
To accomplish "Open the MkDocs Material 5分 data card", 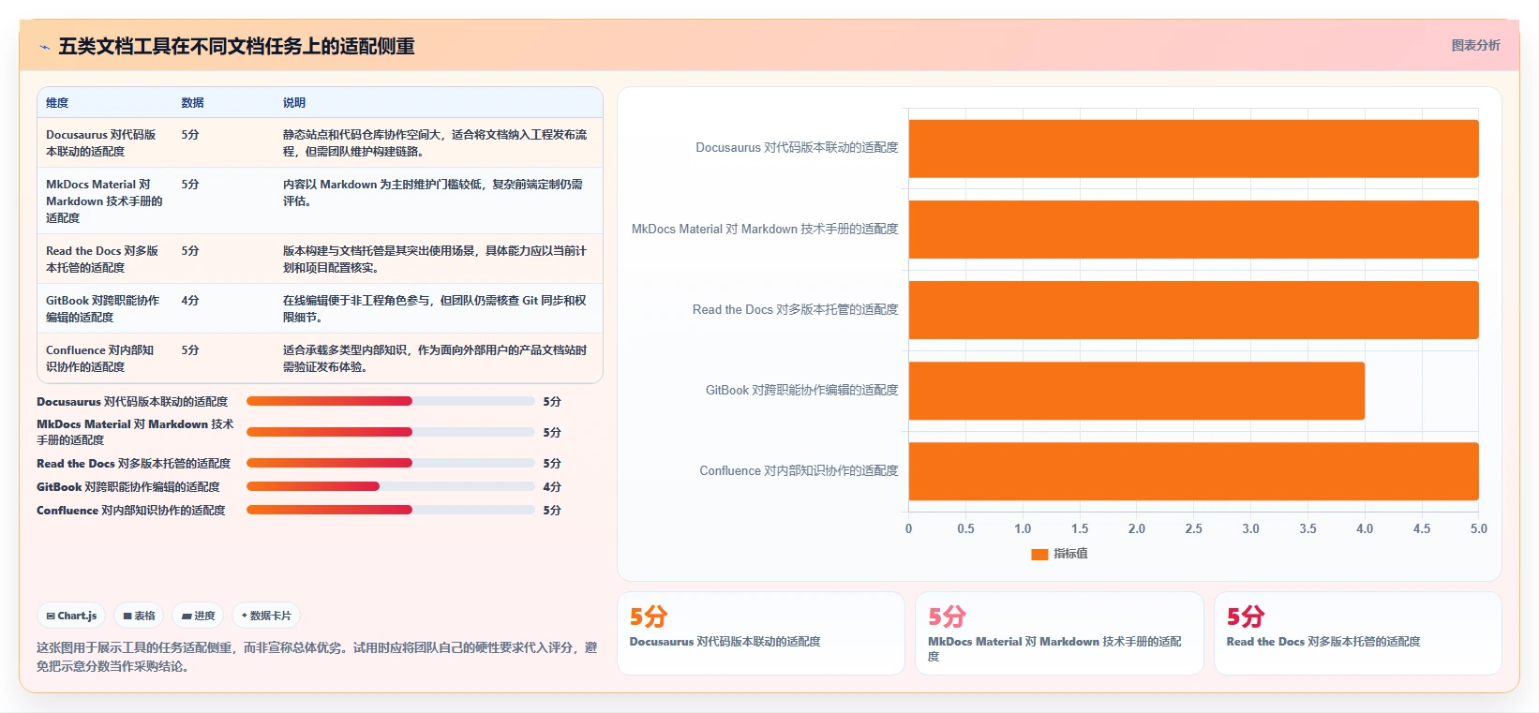I will click(x=1059, y=632).
